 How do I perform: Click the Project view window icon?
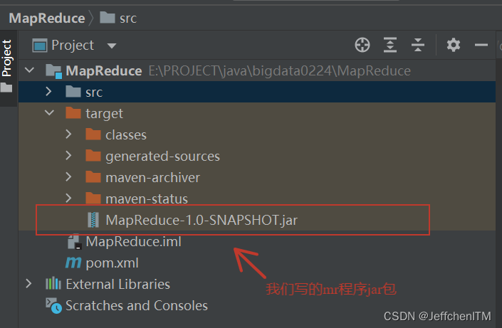[40, 45]
